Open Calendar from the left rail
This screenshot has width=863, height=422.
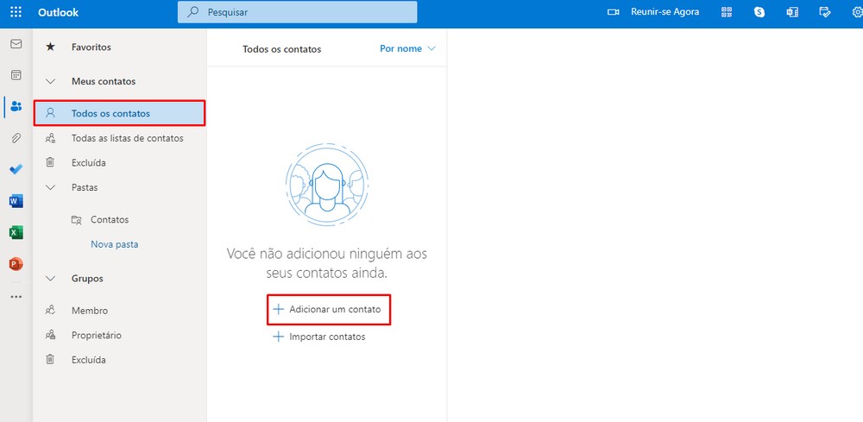[16, 75]
